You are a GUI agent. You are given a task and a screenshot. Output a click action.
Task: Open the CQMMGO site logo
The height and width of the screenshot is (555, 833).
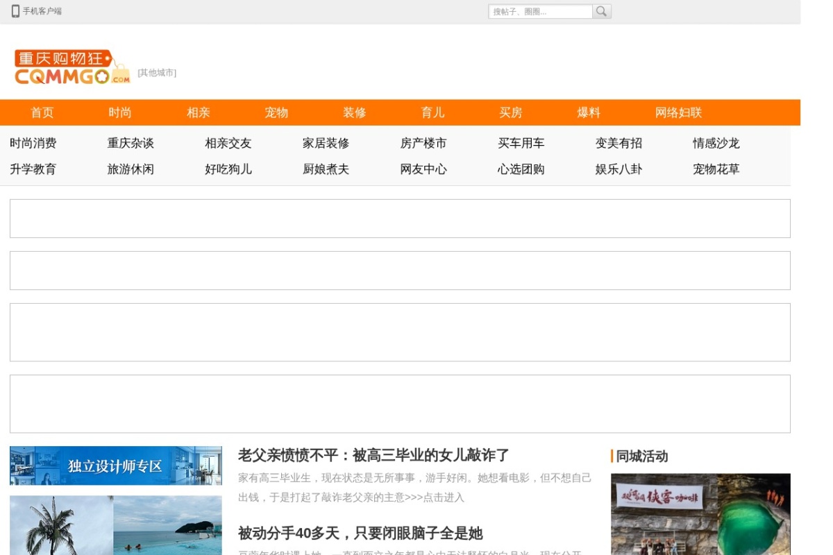click(72, 67)
